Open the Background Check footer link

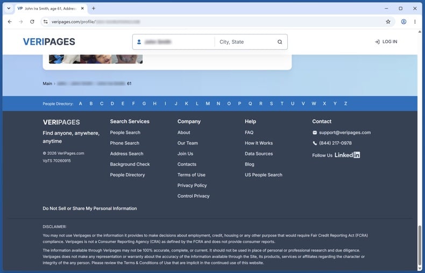coord(130,164)
